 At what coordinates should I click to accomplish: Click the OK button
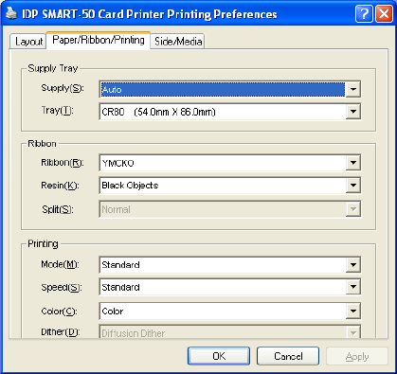click(x=219, y=356)
